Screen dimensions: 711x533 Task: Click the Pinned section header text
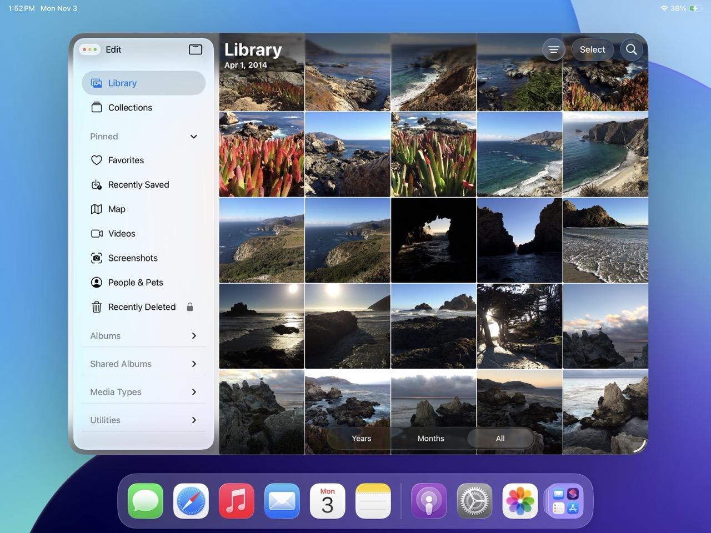(x=104, y=137)
